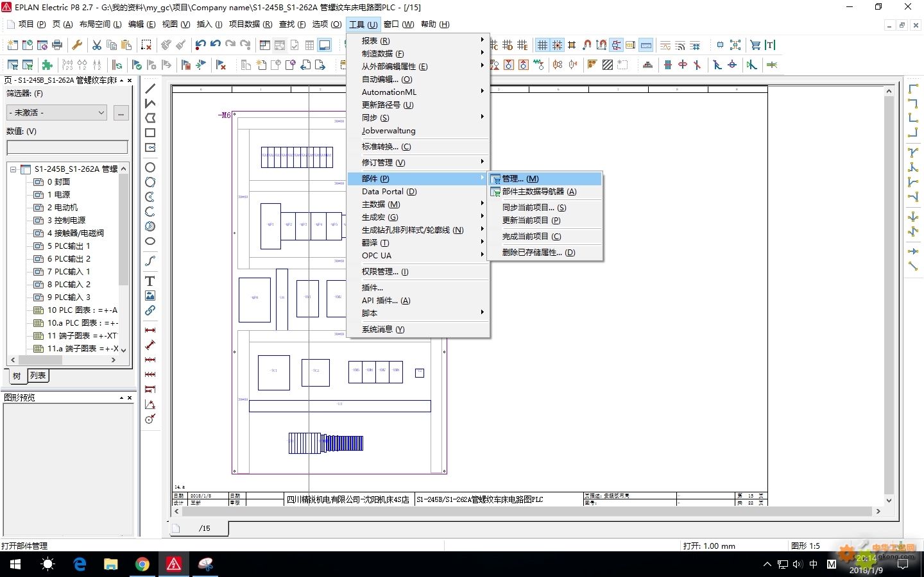This screenshot has height=577, width=924.
Task: Select the Polyline drawing tool
Action: point(150,103)
